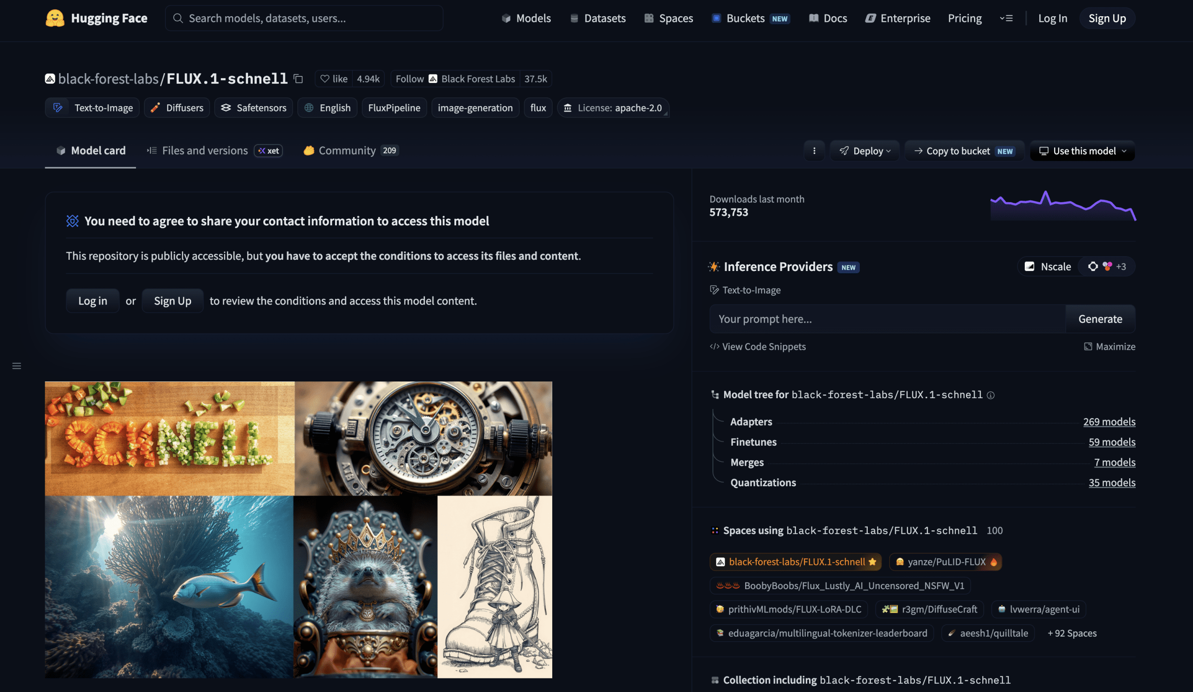Open the 35 models quantizations link

[x=1111, y=482]
